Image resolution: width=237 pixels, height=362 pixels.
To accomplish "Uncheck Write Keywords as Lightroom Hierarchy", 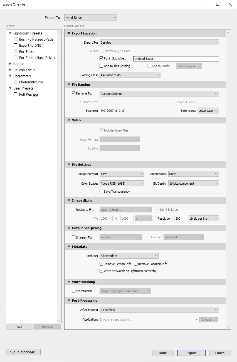I will [101, 271].
